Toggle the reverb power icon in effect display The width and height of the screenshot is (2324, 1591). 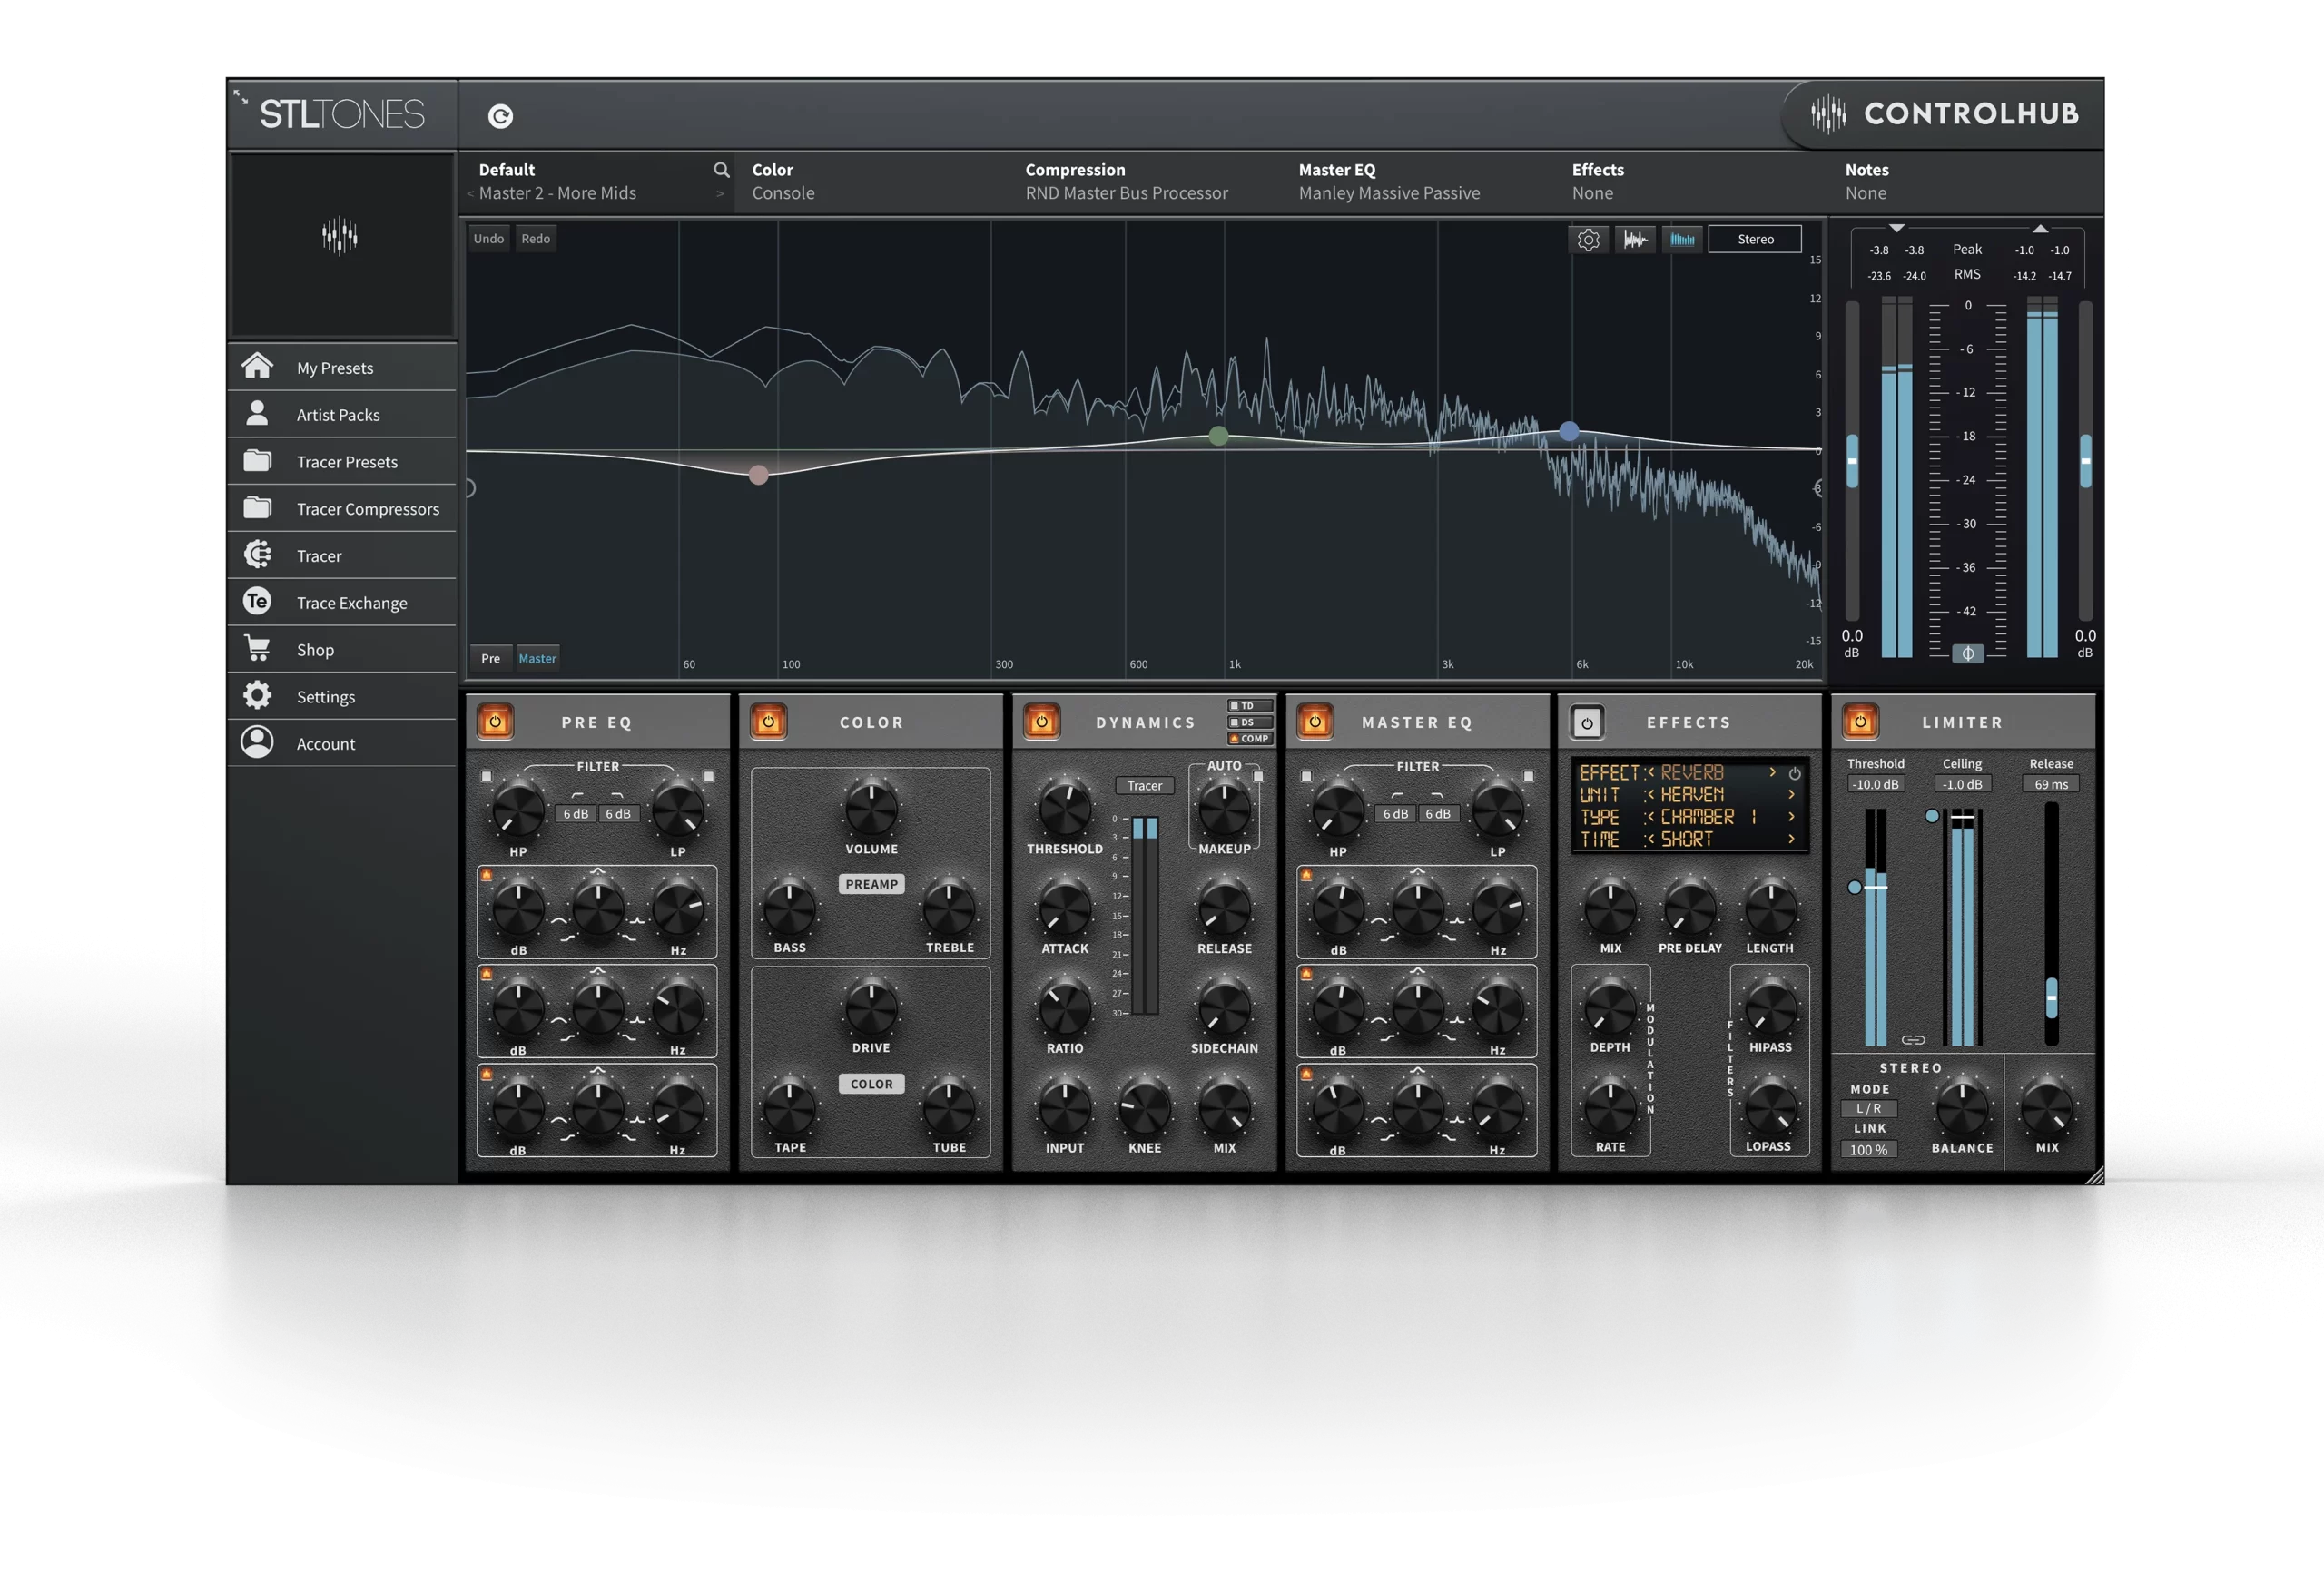(1795, 773)
